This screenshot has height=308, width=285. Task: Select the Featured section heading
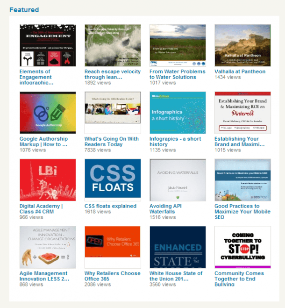pyautogui.click(x=24, y=10)
